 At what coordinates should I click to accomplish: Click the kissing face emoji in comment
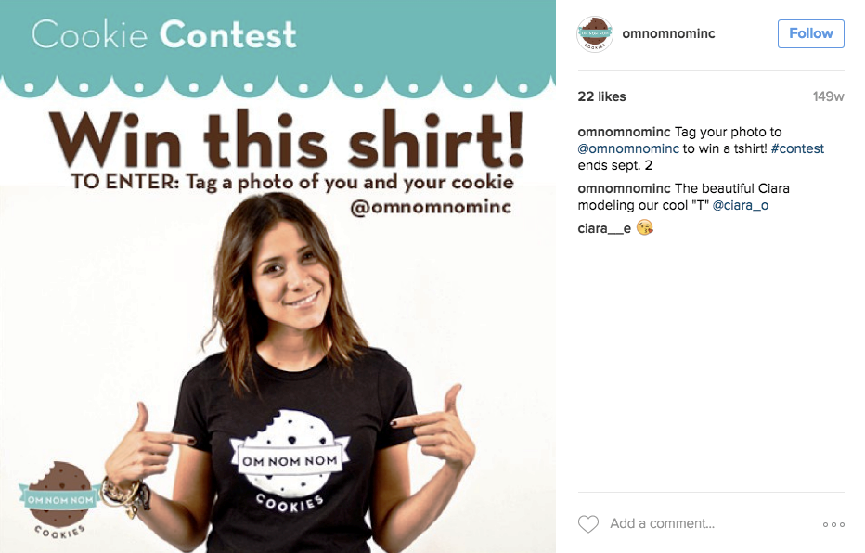645,227
